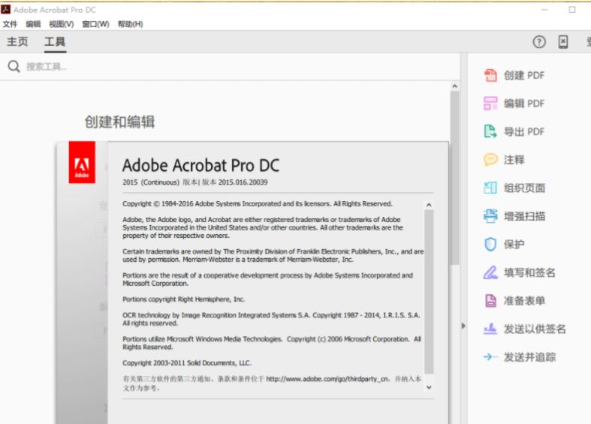Screen dimensions: 591x424
Task: Click the version 2015.016.20039 text
Action: click(243, 182)
